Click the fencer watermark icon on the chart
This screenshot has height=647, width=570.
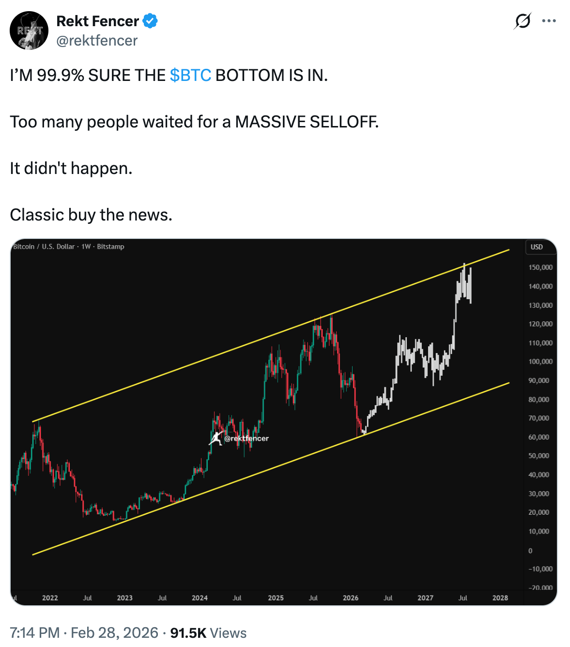[216, 438]
